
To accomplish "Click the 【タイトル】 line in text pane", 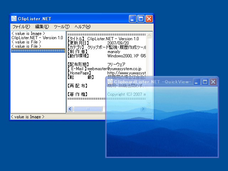I will point(103,39).
